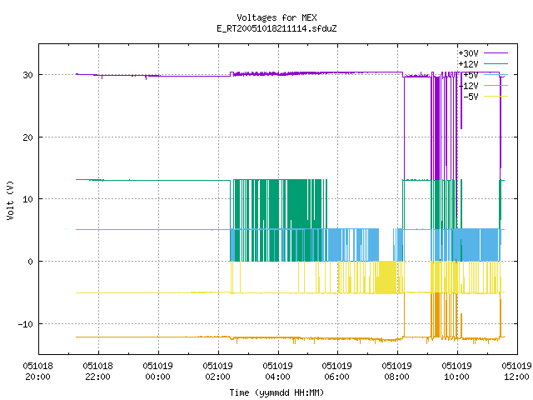The image size is (533, 400).
Task: Click the y-axis tick label 20
Action: [x=27, y=137]
